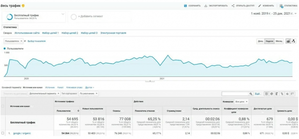The width and height of the screenshot is (299, 139).
Task: Select Источник as primary dimension
Action: click(x=50, y=88)
